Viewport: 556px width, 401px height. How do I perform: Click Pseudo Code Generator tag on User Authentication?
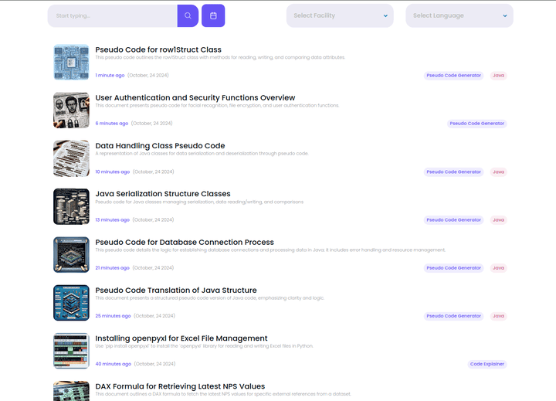click(476, 124)
